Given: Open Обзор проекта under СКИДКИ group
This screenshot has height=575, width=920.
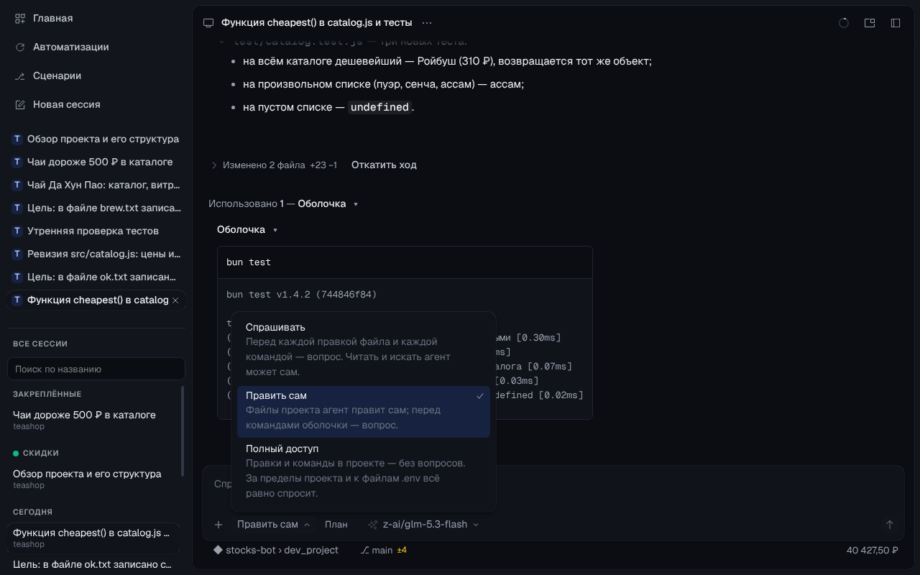Looking at the screenshot, I should (93, 479).
